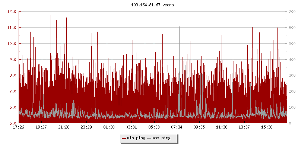Click the dark red min ping legend swatch
This screenshot has height=149, width=298.
coord(124,138)
